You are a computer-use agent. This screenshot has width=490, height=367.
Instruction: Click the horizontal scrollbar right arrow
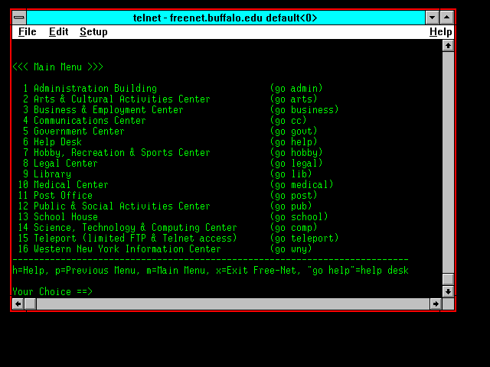pyautogui.click(x=436, y=304)
